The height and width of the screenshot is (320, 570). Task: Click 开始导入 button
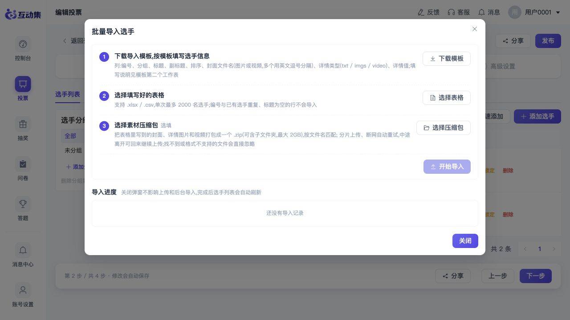(447, 167)
